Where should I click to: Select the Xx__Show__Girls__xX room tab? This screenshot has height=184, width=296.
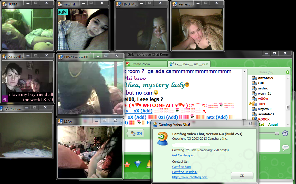click(189, 64)
